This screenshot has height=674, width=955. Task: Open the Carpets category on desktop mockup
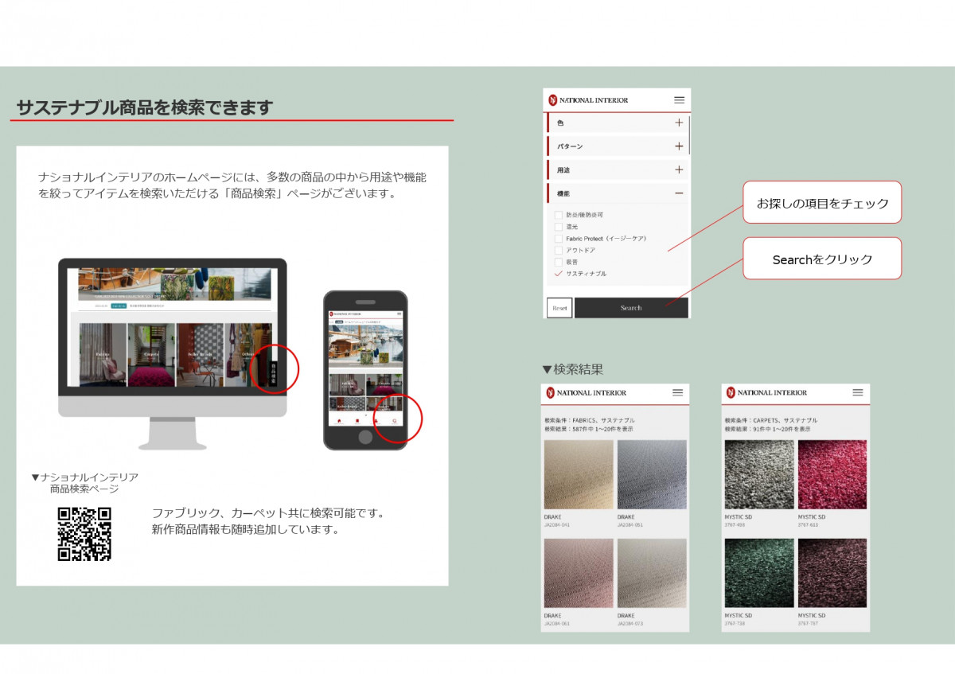click(151, 355)
